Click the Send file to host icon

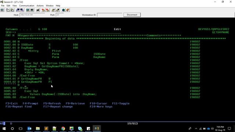(x=18, y=10)
